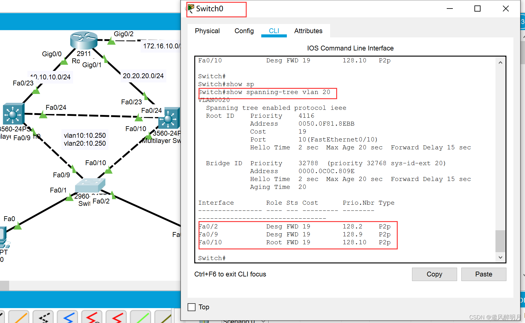Screen dimensions: 525x323
Task: Click the CLI scroll down arrow
Action: 500,257
